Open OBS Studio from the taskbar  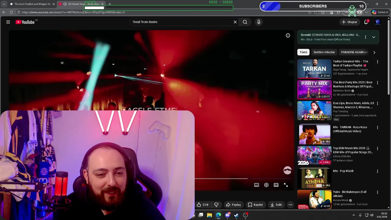point(245,215)
